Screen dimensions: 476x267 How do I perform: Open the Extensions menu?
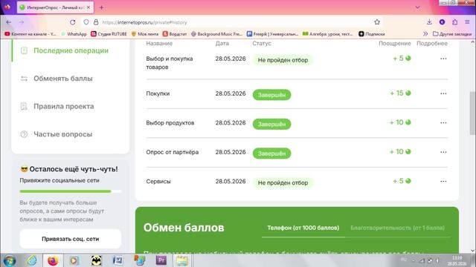coord(454,22)
